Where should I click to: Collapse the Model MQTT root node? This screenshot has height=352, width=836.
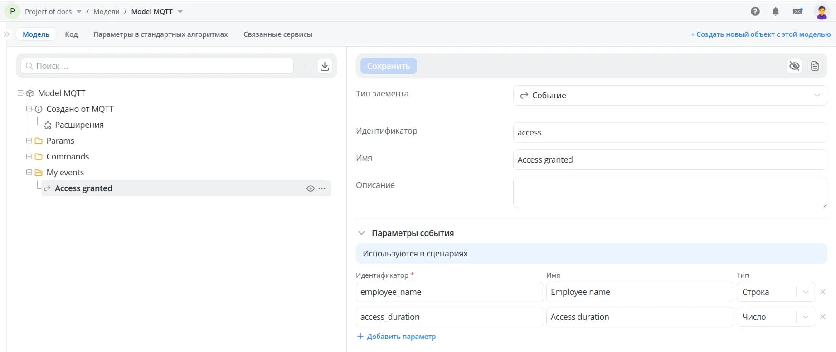coord(20,93)
